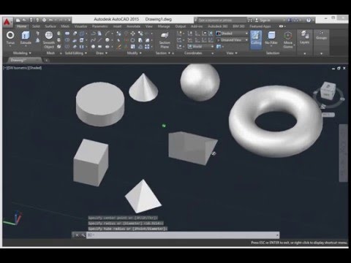Click the ViewCube in the viewport

click(328, 91)
